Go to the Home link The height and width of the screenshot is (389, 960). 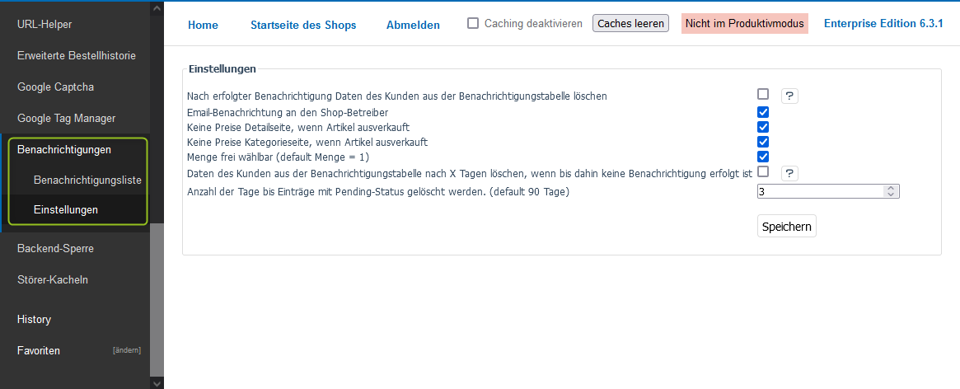[203, 25]
